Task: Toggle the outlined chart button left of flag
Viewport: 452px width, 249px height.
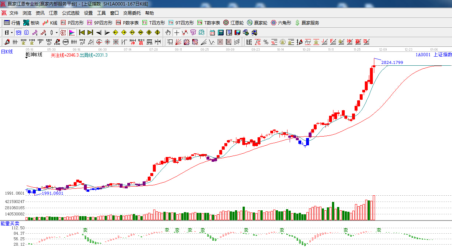Action: [63, 32]
